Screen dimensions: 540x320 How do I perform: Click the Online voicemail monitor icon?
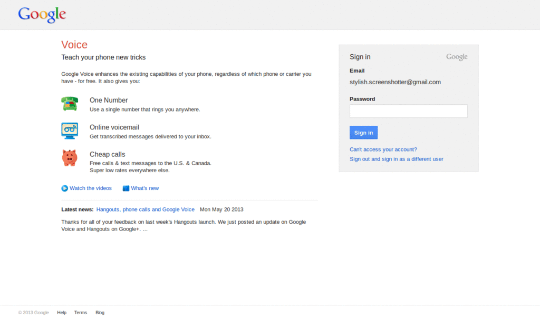(70, 131)
